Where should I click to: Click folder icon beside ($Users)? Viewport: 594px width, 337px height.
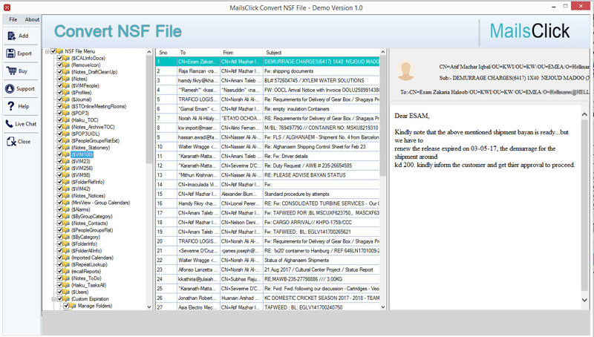click(66, 292)
